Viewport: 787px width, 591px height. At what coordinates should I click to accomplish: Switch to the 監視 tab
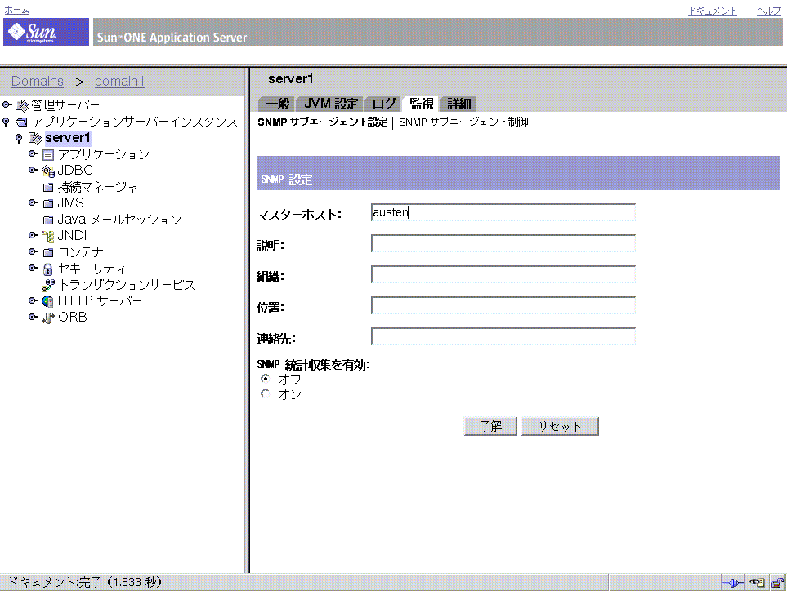tap(421, 104)
